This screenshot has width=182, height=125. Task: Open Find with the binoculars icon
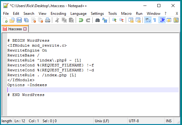click(x=98, y=20)
